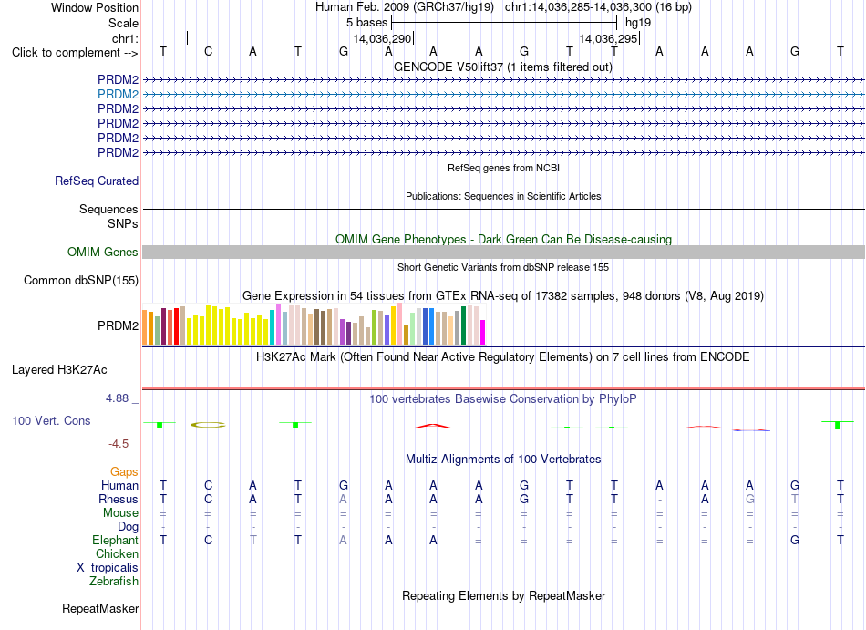Screen dimensions: 866x630
Task: Select the light blue PRDM2 transcript label
Action: pyautogui.click(x=118, y=95)
